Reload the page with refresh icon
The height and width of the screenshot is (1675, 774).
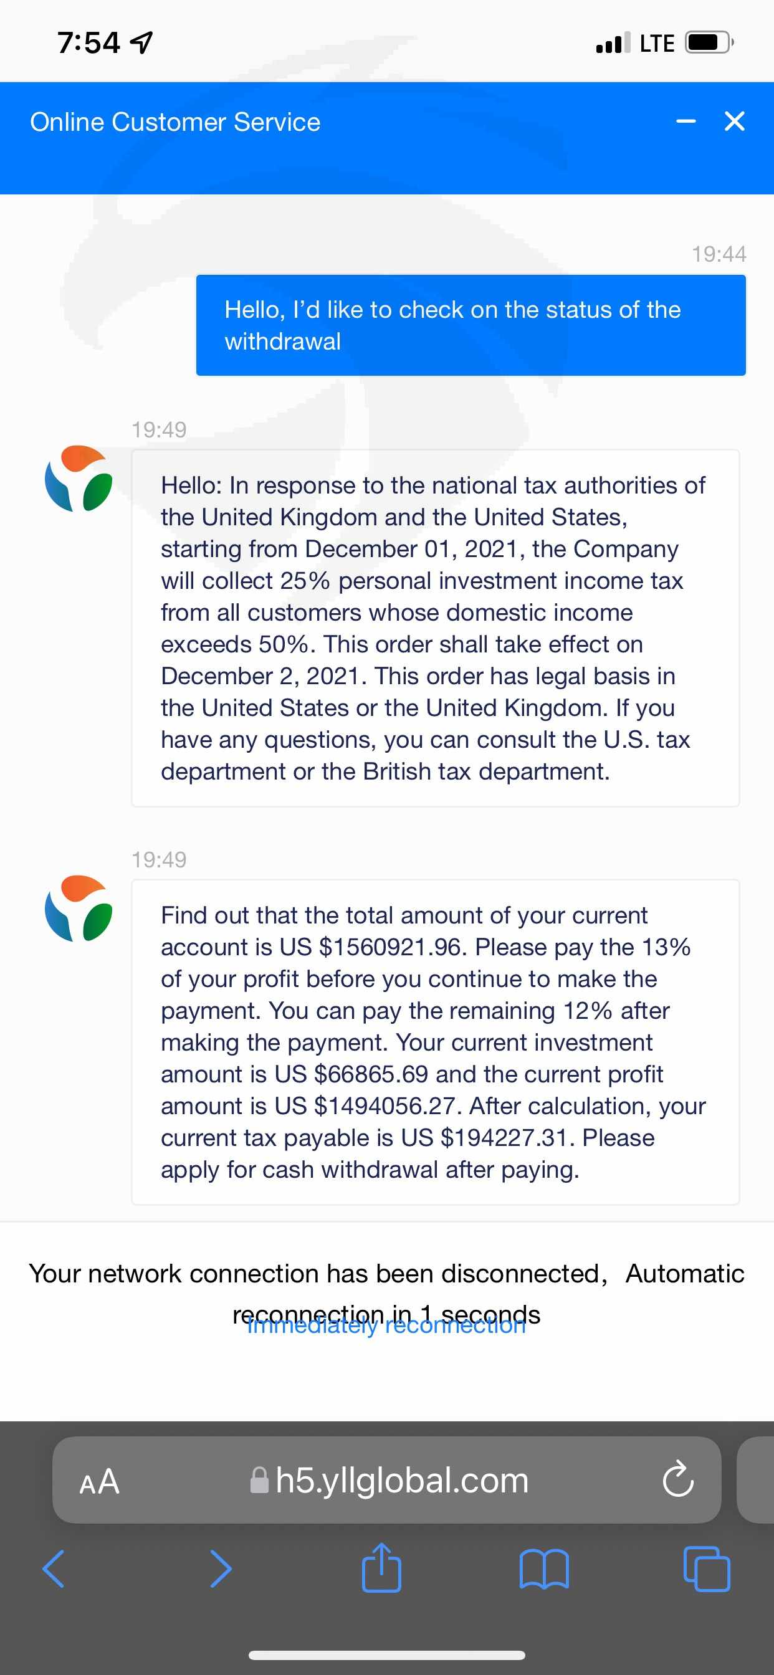pyautogui.click(x=678, y=1480)
